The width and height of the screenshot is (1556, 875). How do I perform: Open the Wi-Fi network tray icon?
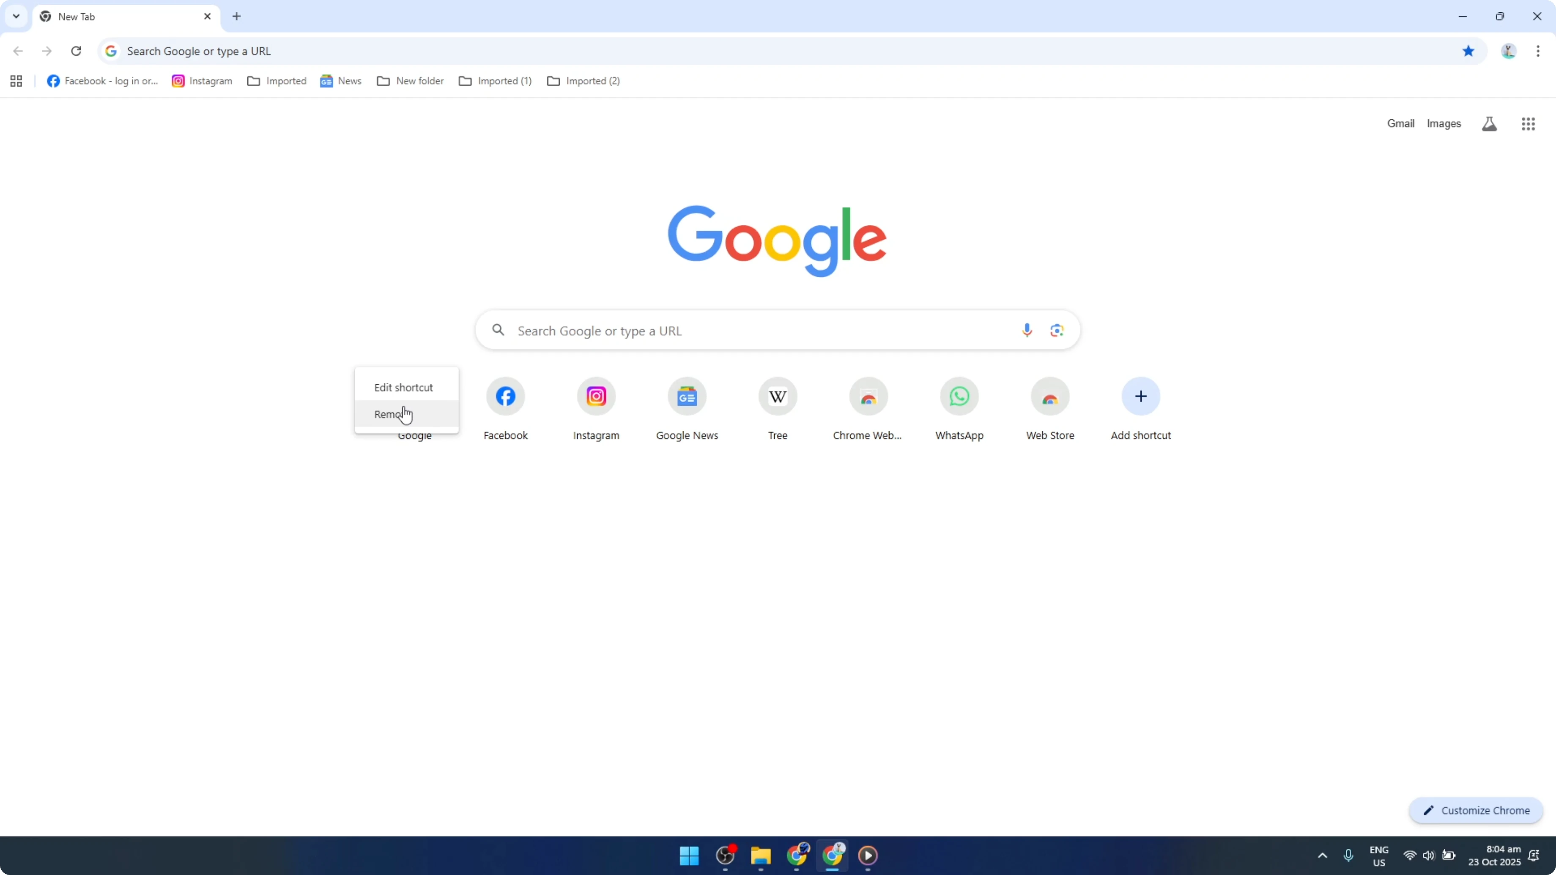coord(1410,855)
